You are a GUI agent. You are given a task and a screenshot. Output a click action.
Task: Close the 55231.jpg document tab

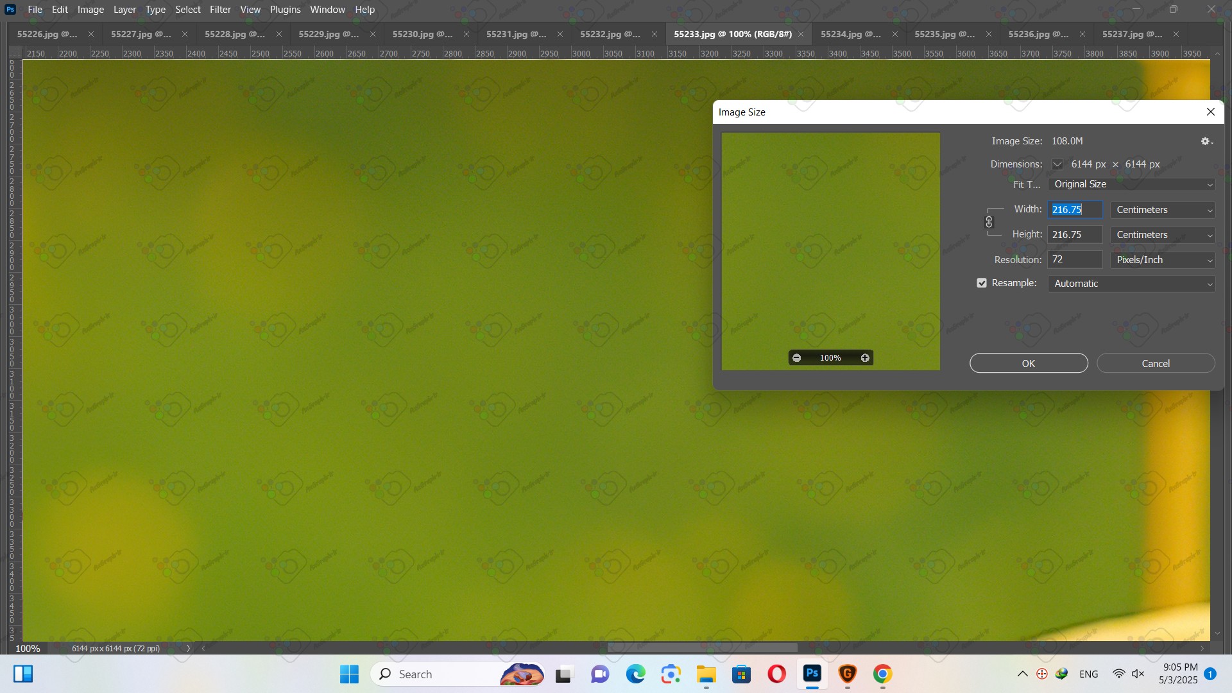tap(560, 34)
